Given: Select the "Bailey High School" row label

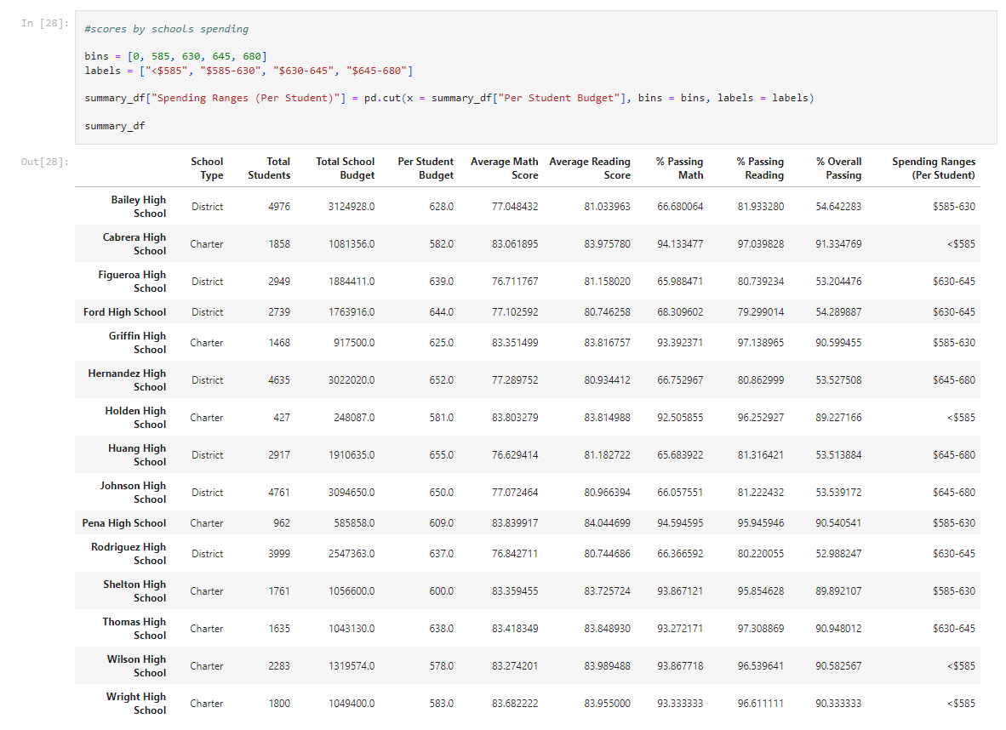Looking at the screenshot, I should [x=138, y=207].
